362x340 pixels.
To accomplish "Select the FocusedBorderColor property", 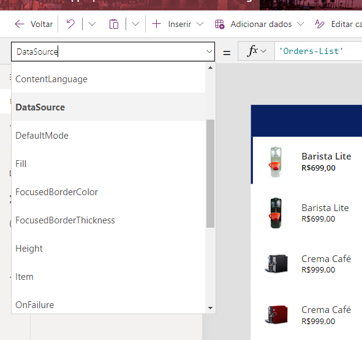I will 108,192.
